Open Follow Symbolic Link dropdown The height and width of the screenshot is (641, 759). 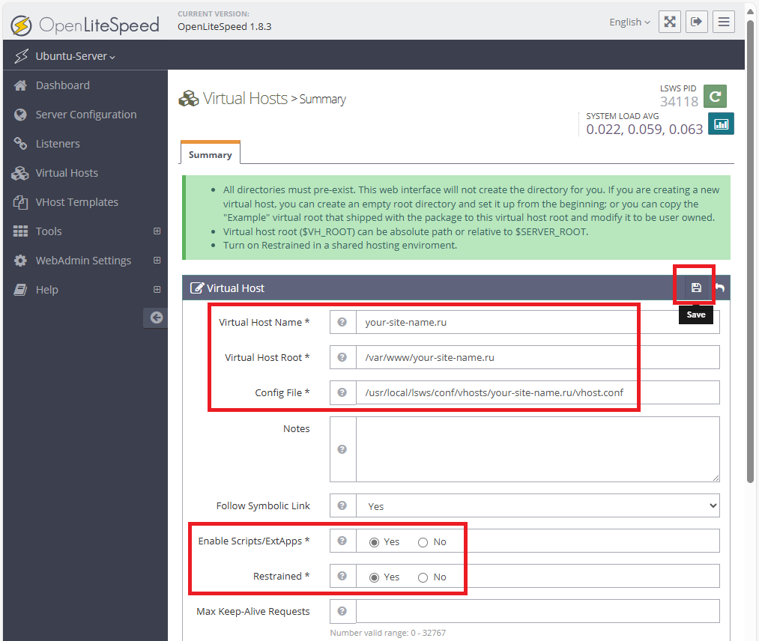(538, 505)
